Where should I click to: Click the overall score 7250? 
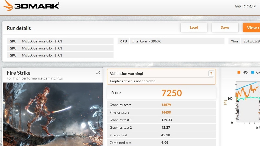point(172,93)
